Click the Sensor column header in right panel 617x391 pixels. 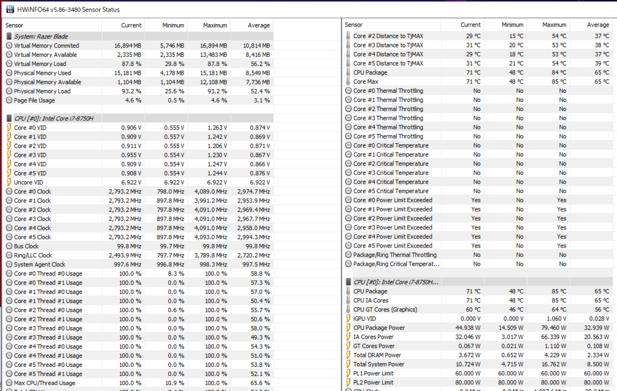(392, 24)
